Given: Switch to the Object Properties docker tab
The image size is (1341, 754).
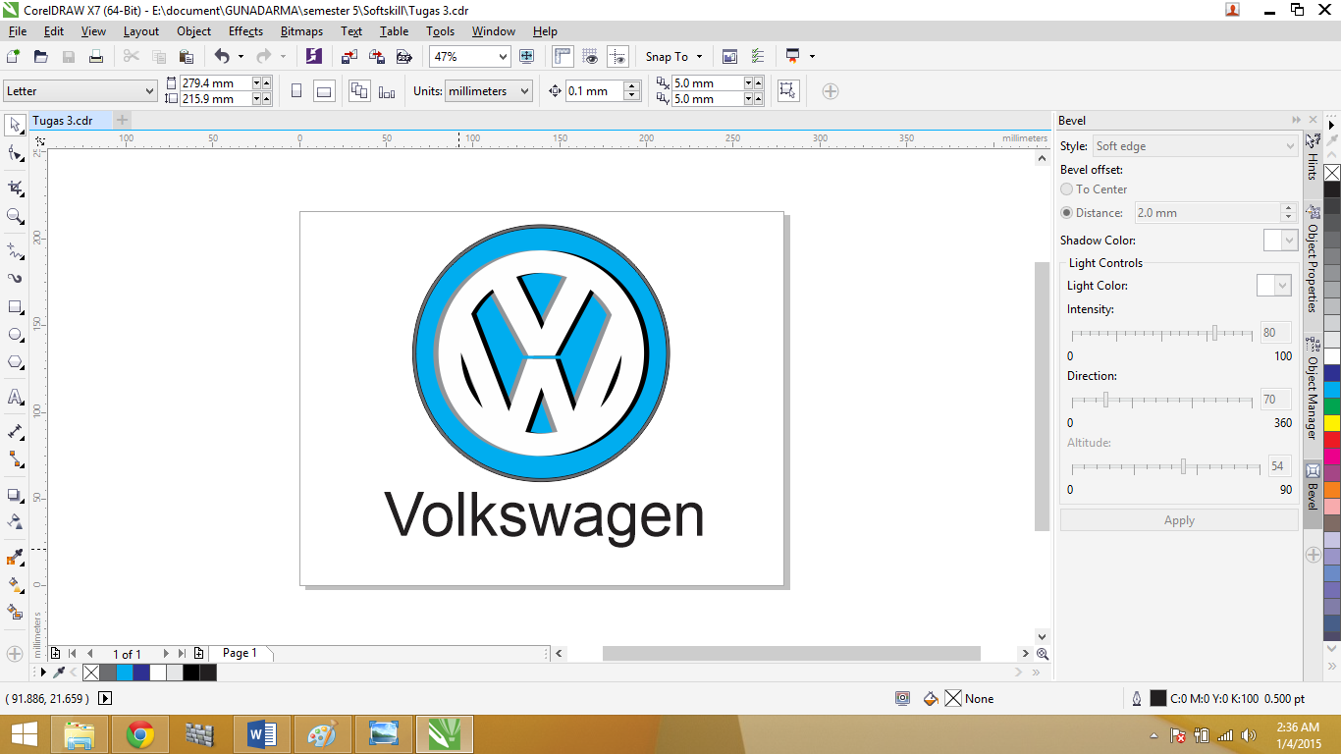Looking at the screenshot, I should click(x=1313, y=258).
